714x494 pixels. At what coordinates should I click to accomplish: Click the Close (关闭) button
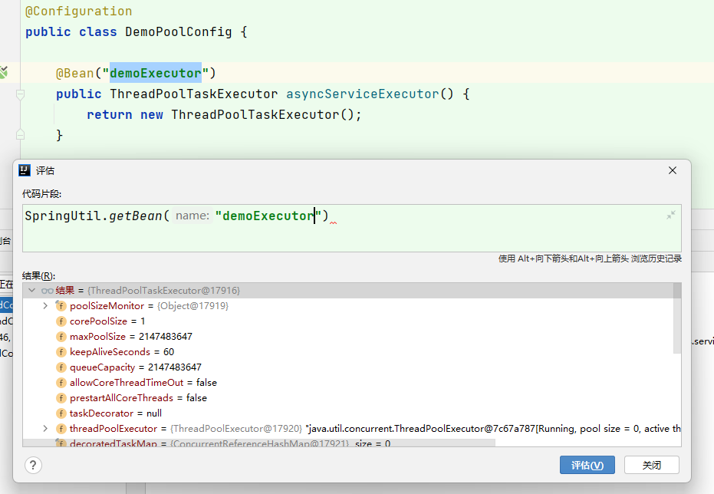[x=652, y=465]
